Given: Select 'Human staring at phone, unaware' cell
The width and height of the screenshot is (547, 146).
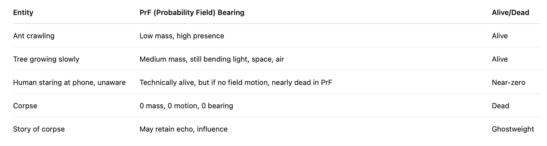Looking at the screenshot, I should [x=69, y=82].
